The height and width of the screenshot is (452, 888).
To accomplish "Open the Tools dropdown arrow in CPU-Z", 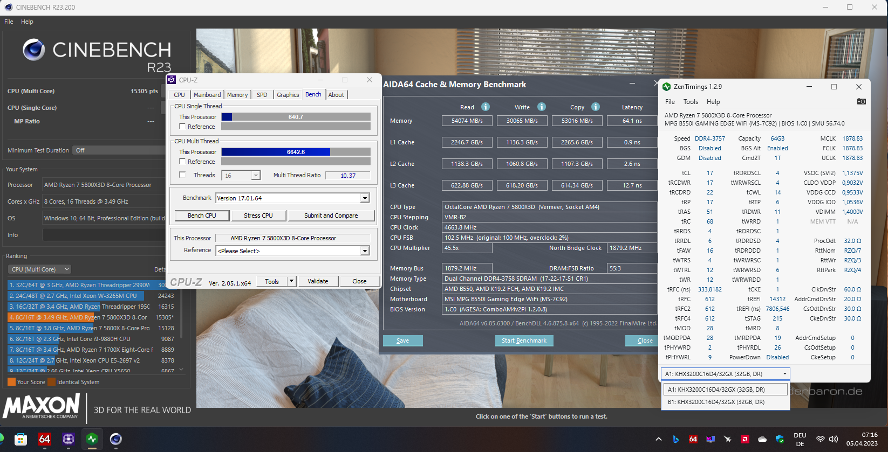I will click(x=291, y=281).
